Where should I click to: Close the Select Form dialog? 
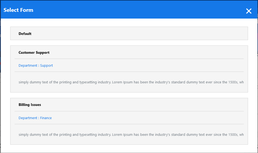(249, 11)
